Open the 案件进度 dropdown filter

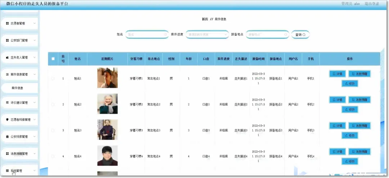coord(207,35)
